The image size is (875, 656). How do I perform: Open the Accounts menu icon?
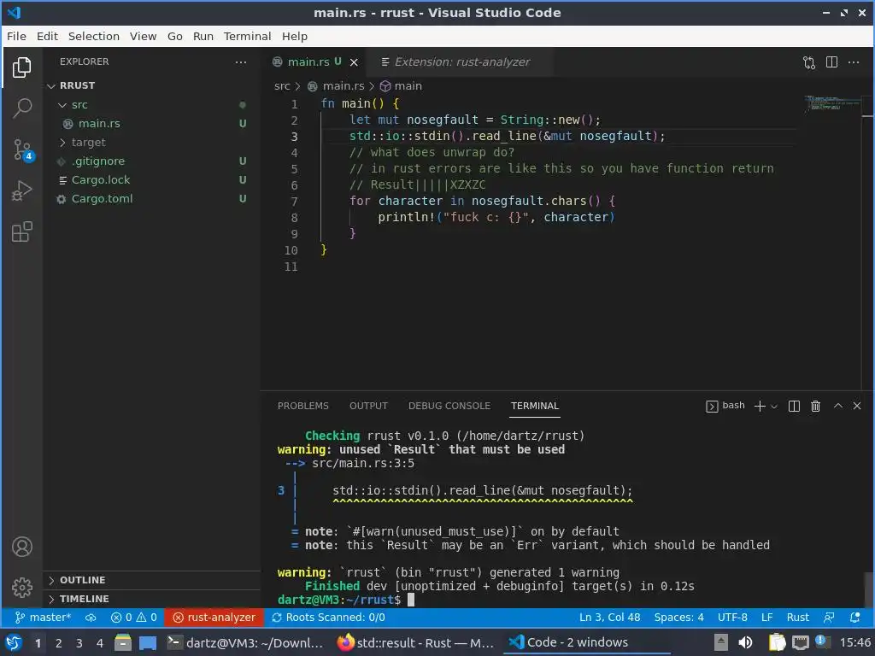tap(21, 547)
